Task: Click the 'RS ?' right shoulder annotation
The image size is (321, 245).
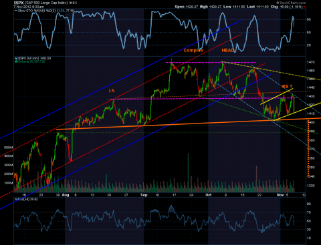Action: click(x=287, y=86)
